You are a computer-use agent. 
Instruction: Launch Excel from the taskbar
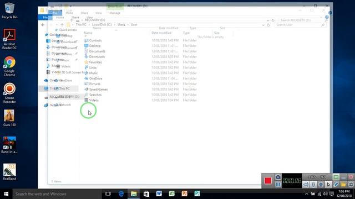coord(171,194)
